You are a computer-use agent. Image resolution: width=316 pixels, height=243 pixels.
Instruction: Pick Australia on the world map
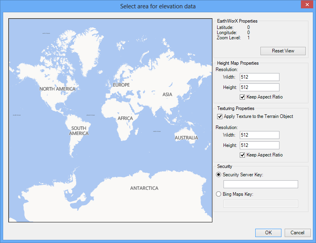[186, 138]
